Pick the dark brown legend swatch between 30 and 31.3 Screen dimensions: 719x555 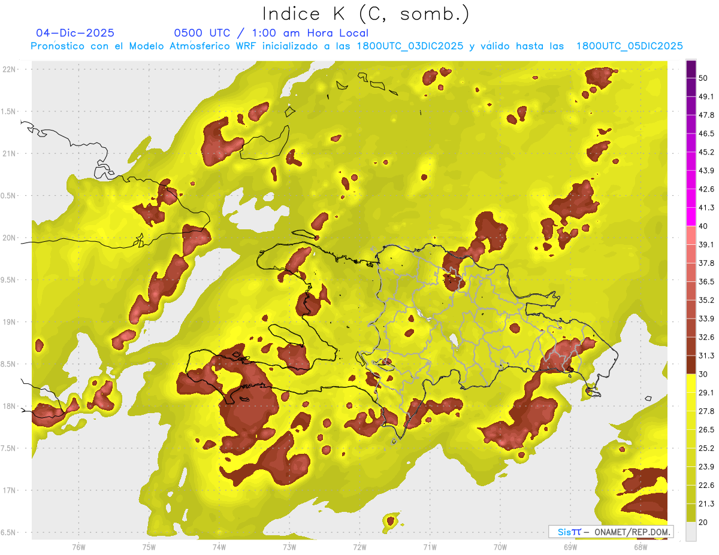click(691, 365)
